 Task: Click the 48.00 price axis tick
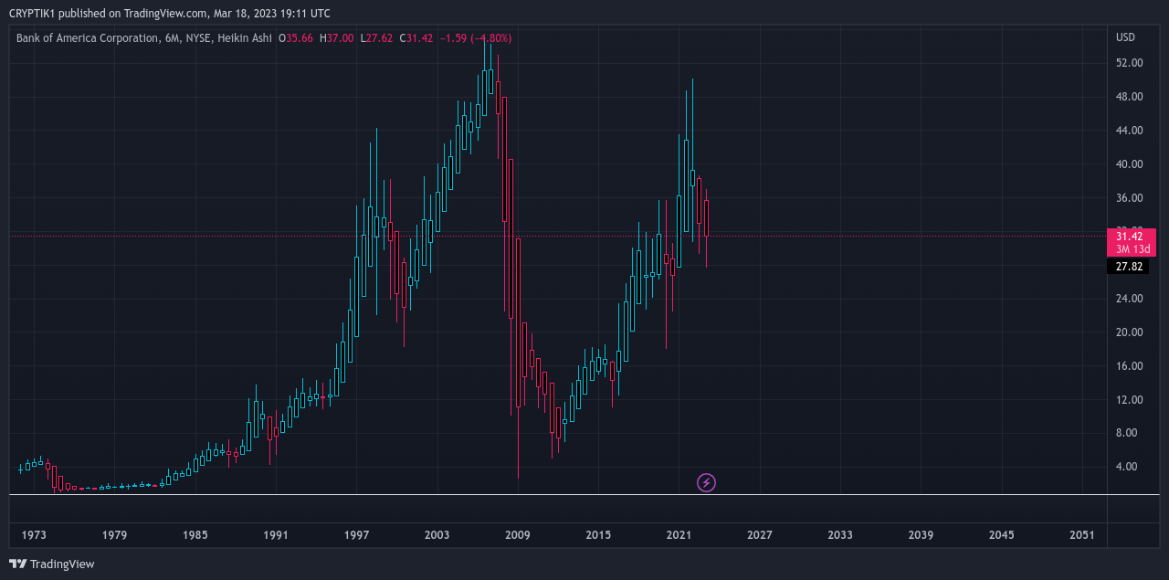[1129, 97]
